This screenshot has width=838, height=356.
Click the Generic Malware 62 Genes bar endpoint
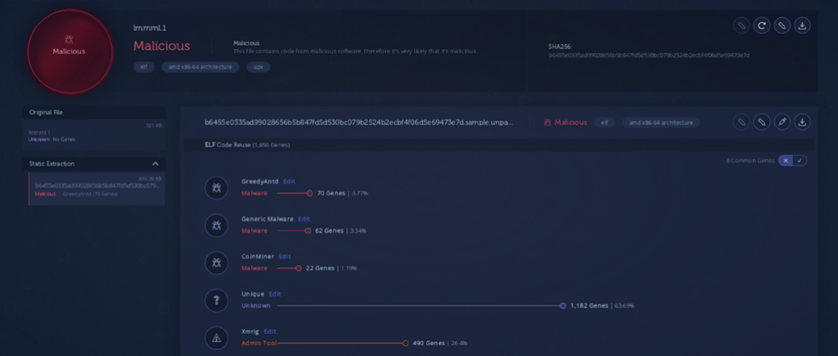coord(308,231)
